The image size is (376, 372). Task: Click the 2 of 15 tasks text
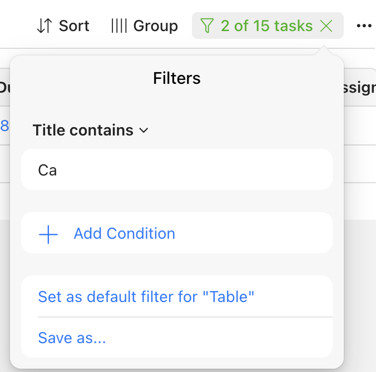click(266, 26)
